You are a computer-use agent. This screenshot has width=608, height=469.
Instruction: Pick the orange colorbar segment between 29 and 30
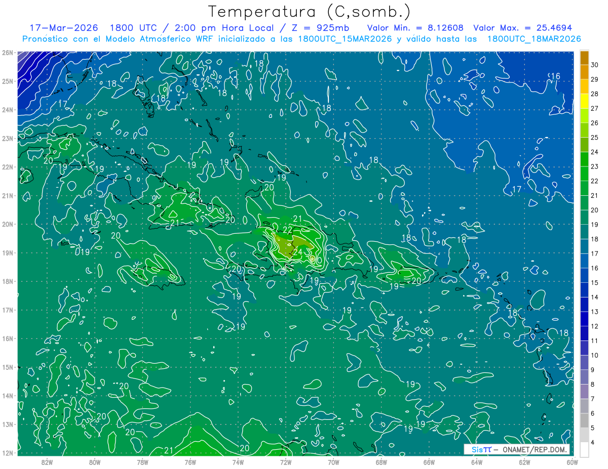(584, 72)
